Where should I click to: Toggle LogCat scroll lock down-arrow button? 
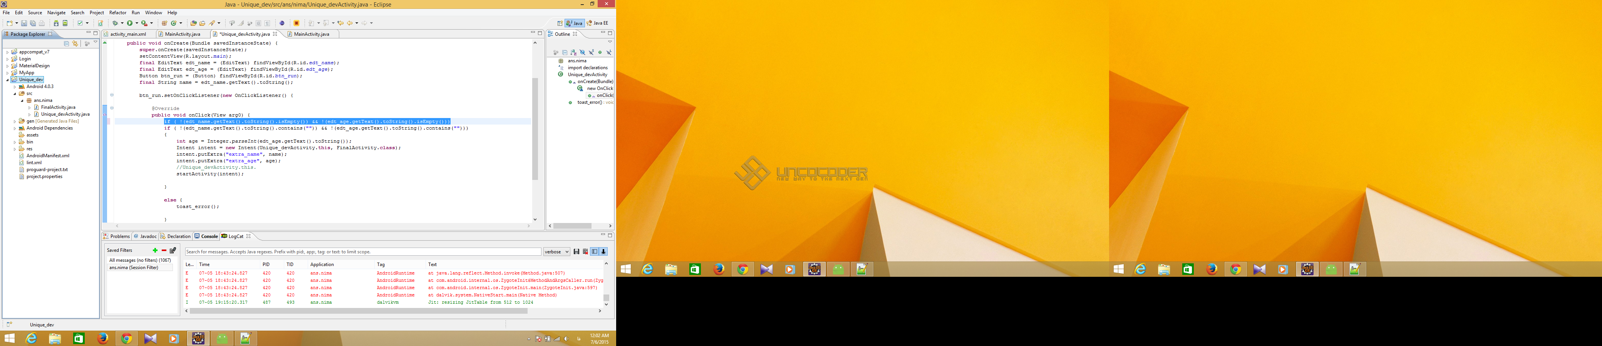[603, 251]
